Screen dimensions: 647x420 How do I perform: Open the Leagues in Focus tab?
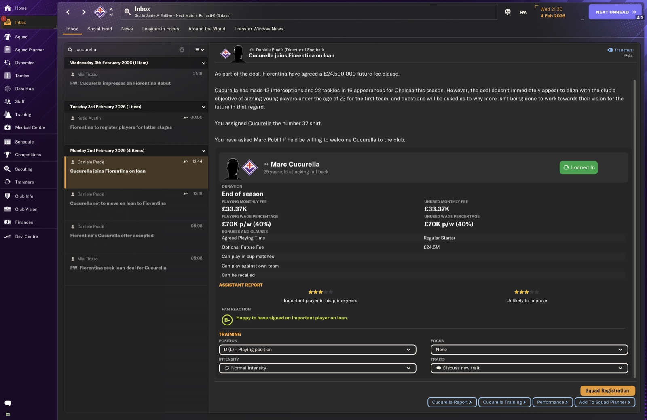coord(161,29)
